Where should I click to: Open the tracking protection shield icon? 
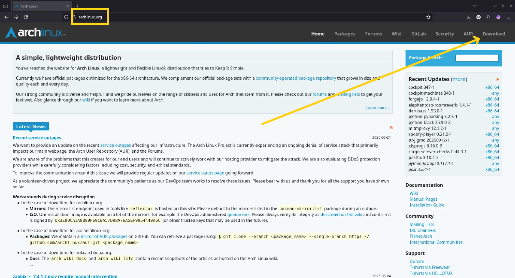pos(66,17)
